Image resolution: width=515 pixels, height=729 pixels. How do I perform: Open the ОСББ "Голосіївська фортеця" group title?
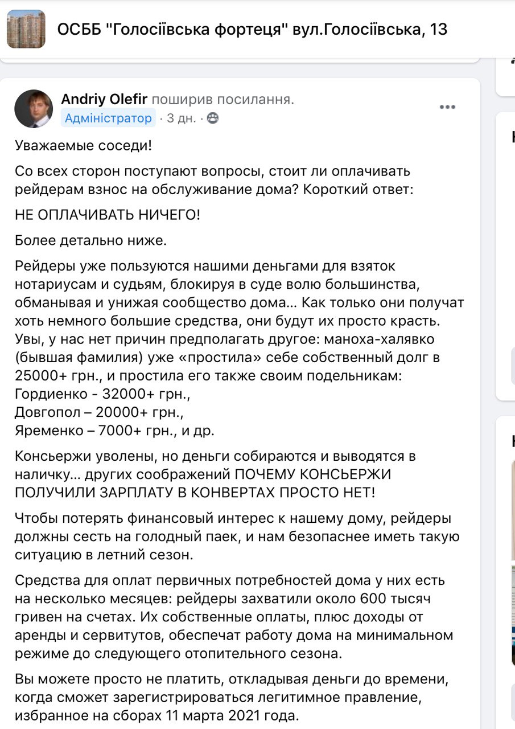(252, 30)
